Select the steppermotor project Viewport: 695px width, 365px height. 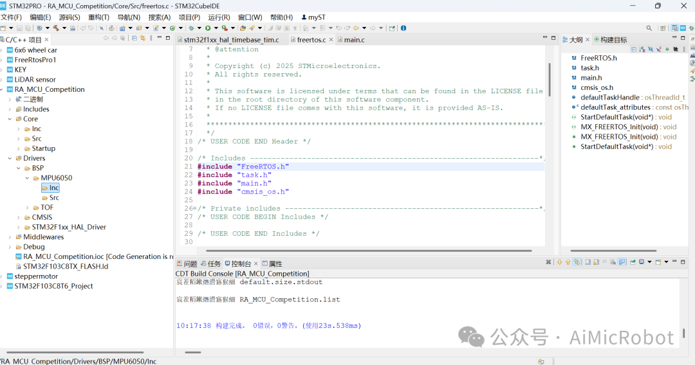click(32, 276)
